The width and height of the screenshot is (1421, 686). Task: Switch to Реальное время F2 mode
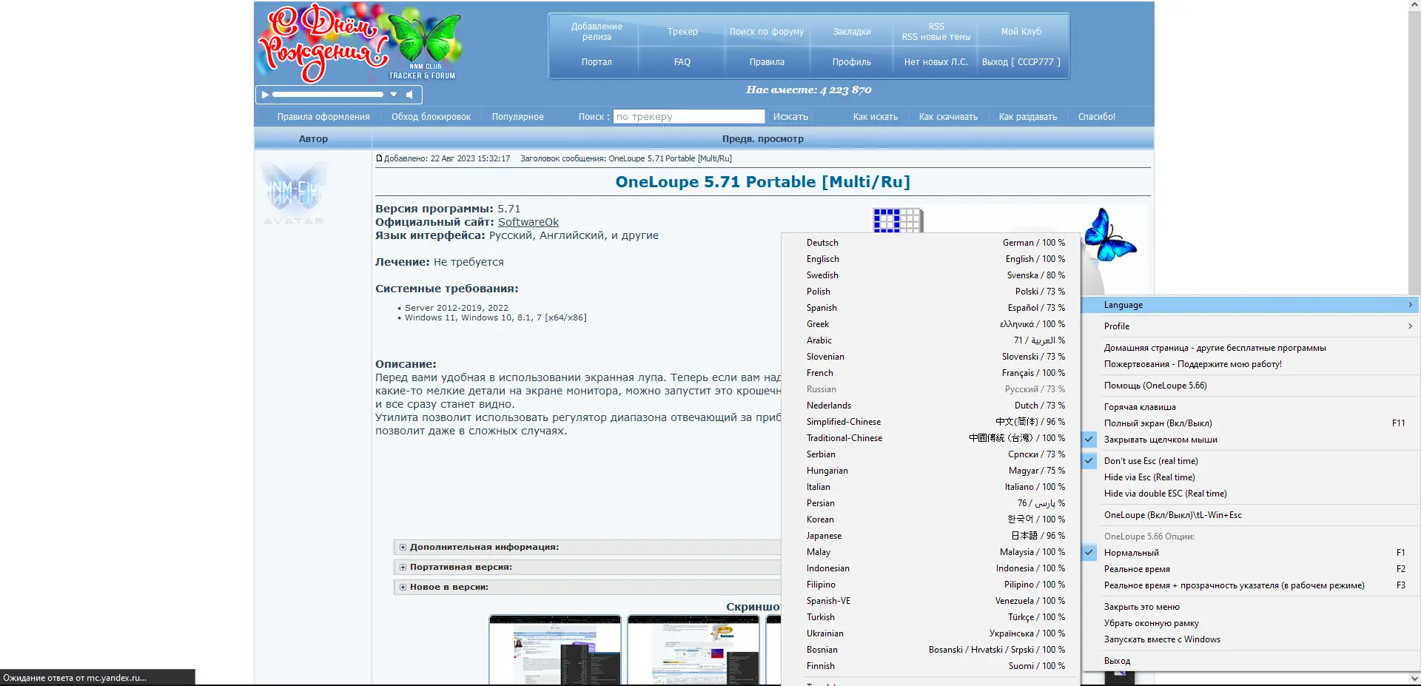click(x=1250, y=569)
